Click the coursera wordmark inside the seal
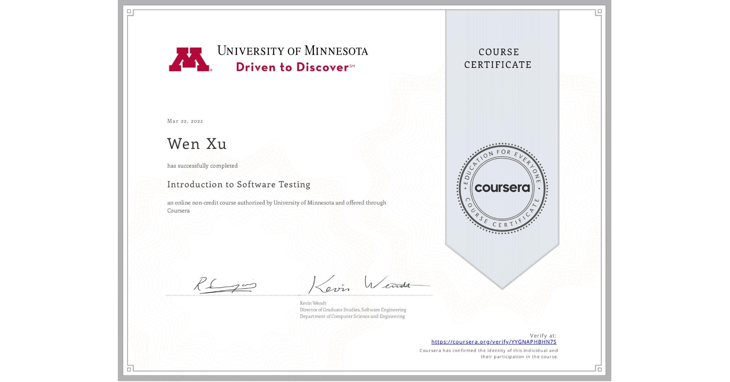The height and width of the screenshot is (382, 730). pyautogui.click(x=502, y=188)
